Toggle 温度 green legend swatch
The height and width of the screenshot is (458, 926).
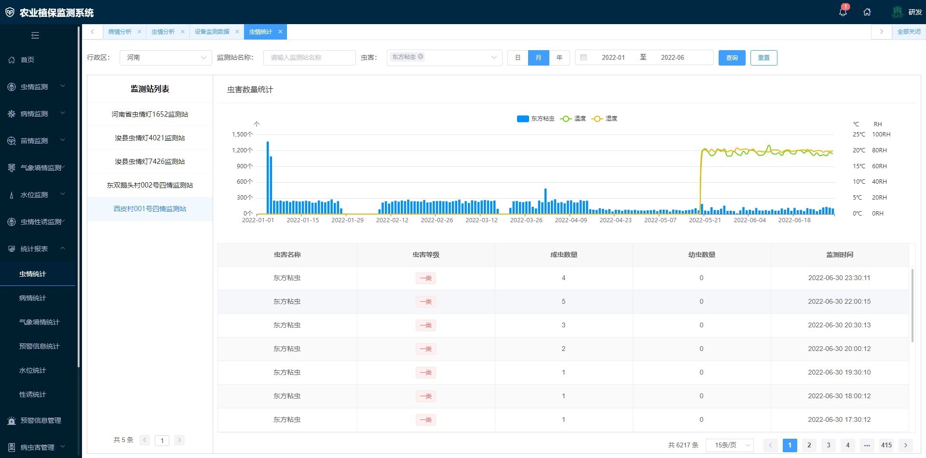point(566,119)
